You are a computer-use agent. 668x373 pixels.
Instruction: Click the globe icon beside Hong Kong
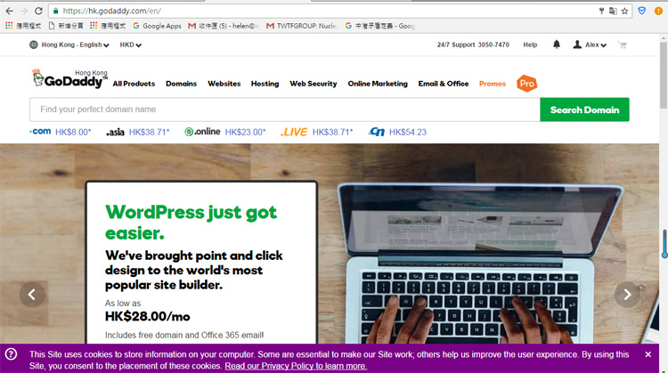[x=34, y=45]
